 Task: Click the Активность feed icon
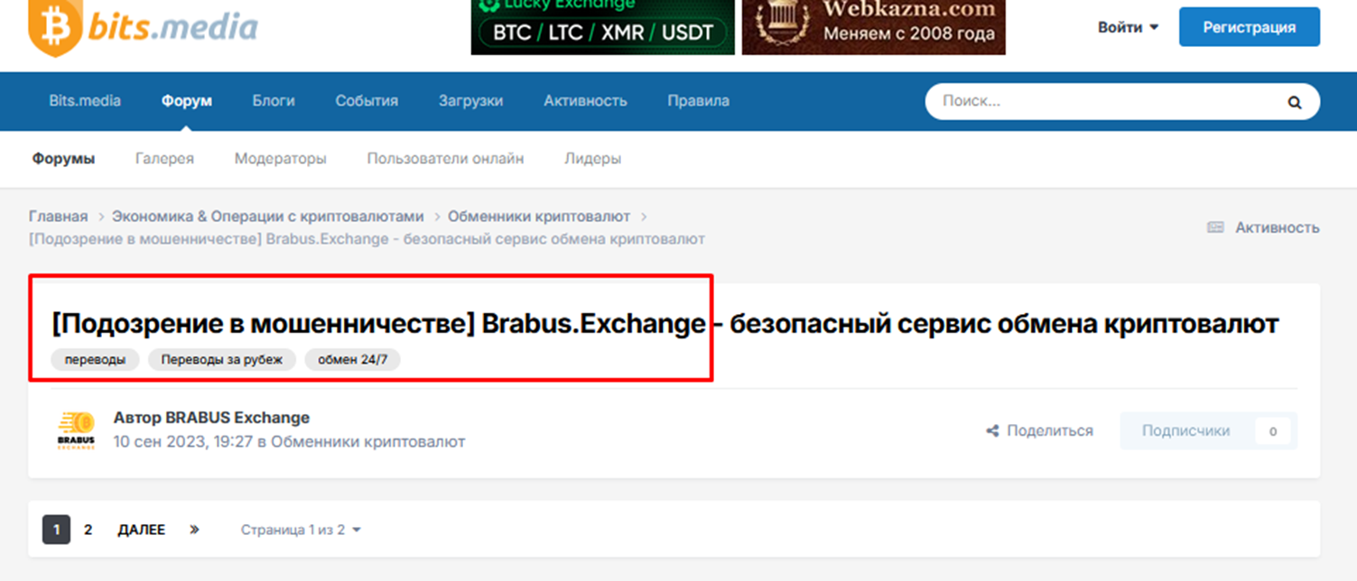1215,227
